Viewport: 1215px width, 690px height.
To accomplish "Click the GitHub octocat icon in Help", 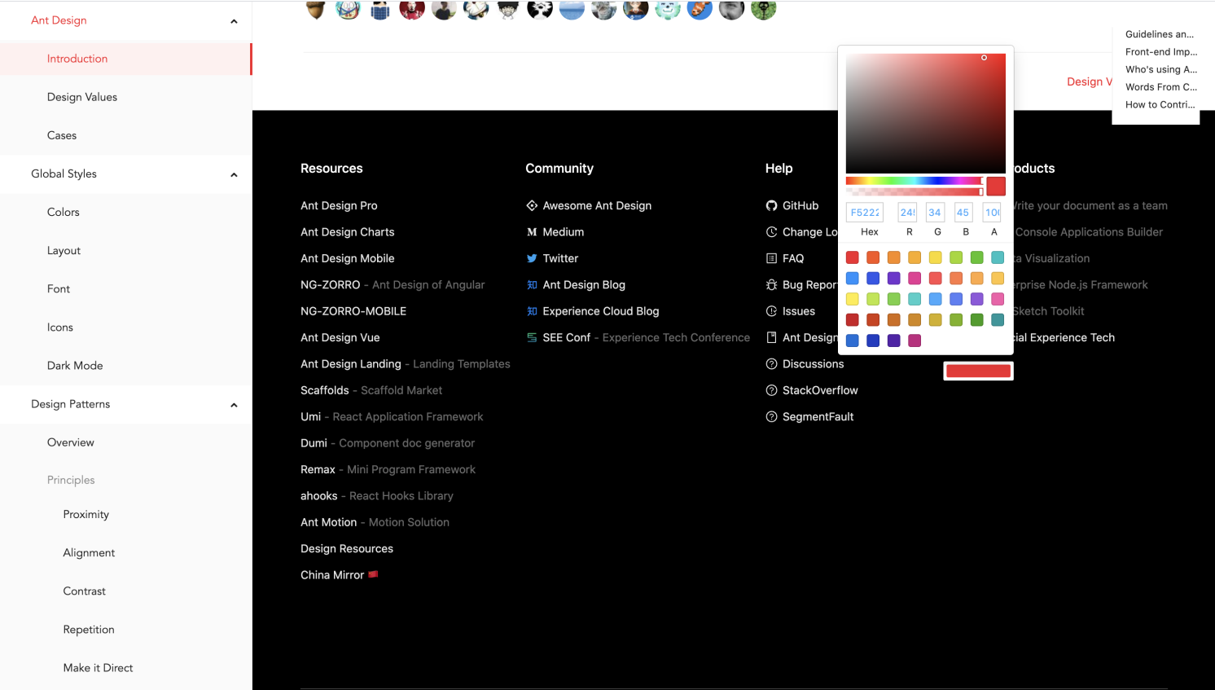I will [x=771, y=206].
